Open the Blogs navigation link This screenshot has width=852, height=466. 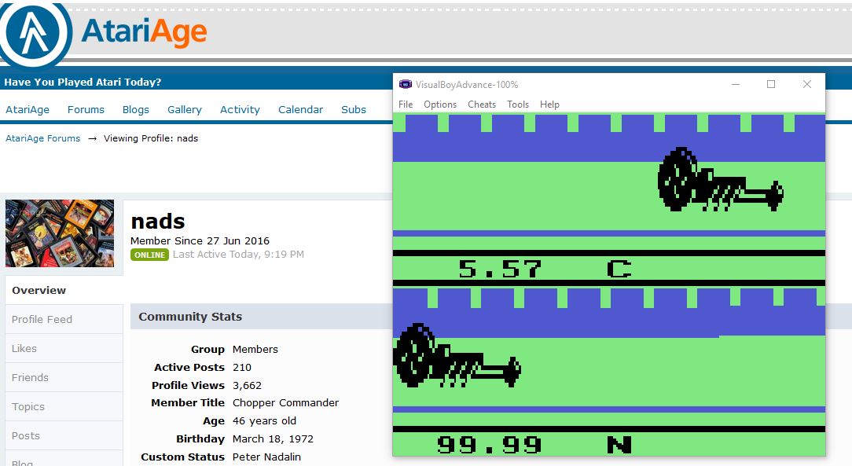tap(136, 110)
